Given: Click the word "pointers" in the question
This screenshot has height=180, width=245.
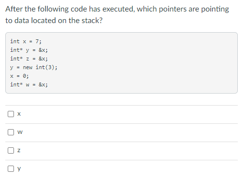Looking at the screenshot, I should click(173, 9).
